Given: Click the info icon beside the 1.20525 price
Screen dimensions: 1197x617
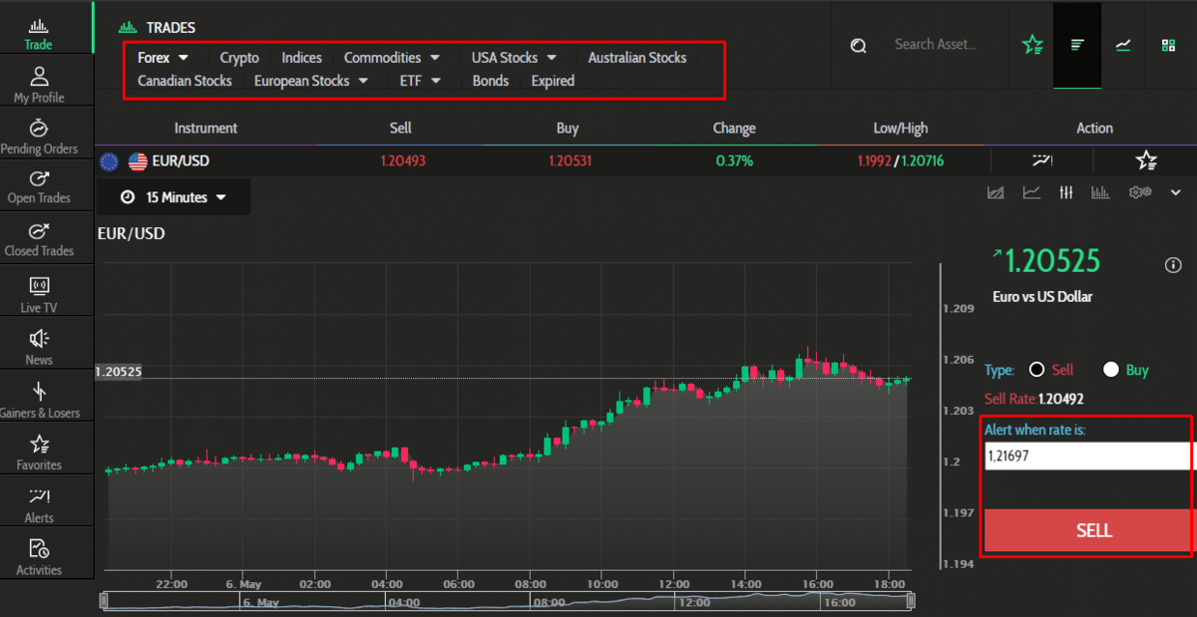Looking at the screenshot, I should (x=1173, y=264).
